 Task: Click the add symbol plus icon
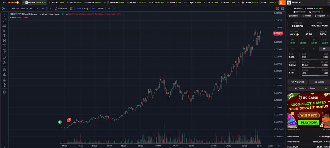point(3,9)
